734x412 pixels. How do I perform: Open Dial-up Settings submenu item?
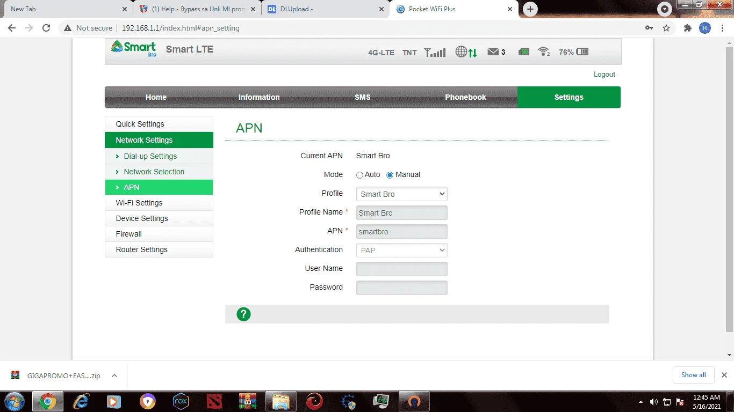(x=159, y=156)
